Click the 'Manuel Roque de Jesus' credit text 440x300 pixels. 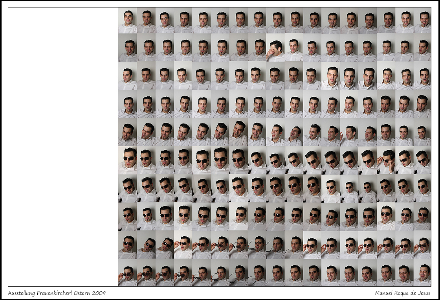(x=403, y=293)
